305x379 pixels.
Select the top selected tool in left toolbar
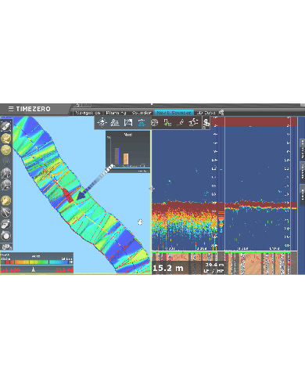[x=5, y=126]
